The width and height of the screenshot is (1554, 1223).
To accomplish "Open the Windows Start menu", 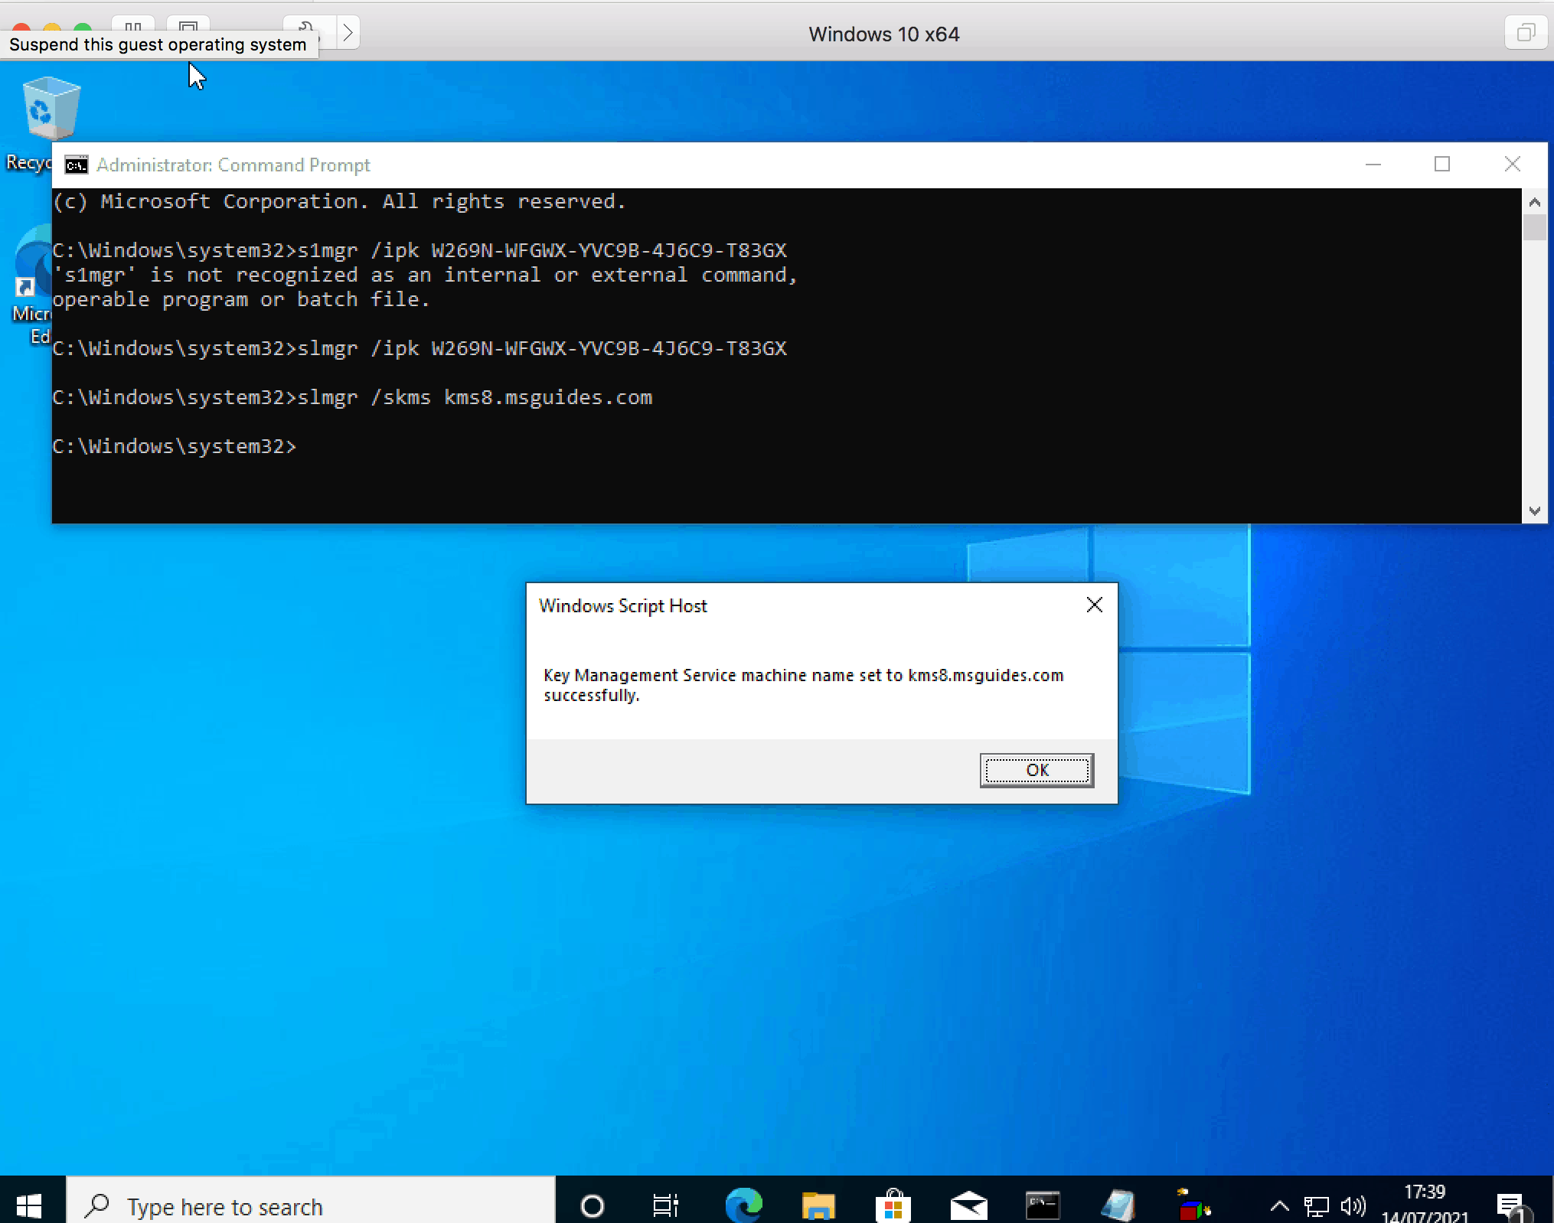I will 29,1205.
